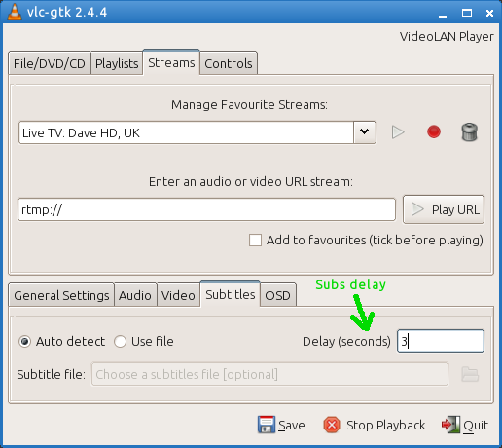
Task: Play the selected favourite stream
Action: point(398,132)
